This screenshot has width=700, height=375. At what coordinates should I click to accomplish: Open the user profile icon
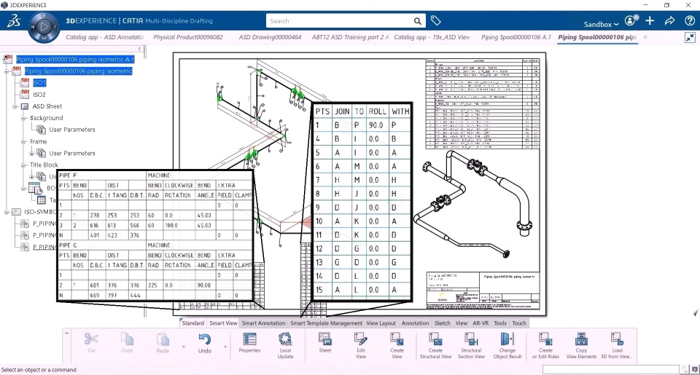pyautogui.click(x=630, y=20)
